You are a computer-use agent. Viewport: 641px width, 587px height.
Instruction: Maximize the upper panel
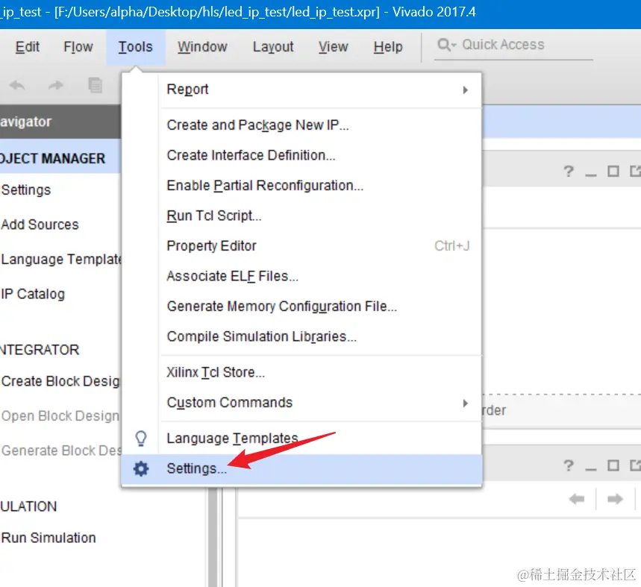click(x=613, y=171)
